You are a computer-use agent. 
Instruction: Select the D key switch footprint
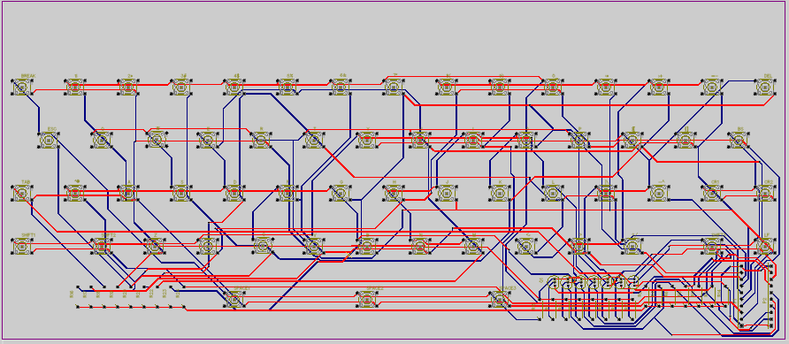click(234, 193)
